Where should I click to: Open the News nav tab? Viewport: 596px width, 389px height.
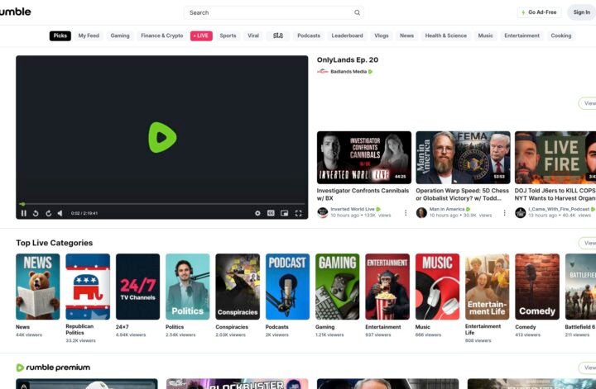(x=406, y=36)
